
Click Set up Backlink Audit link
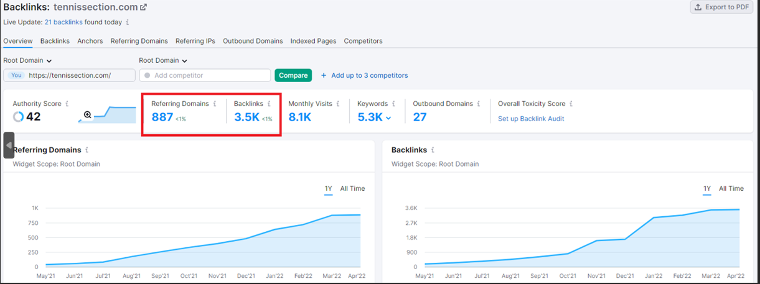click(x=531, y=118)
